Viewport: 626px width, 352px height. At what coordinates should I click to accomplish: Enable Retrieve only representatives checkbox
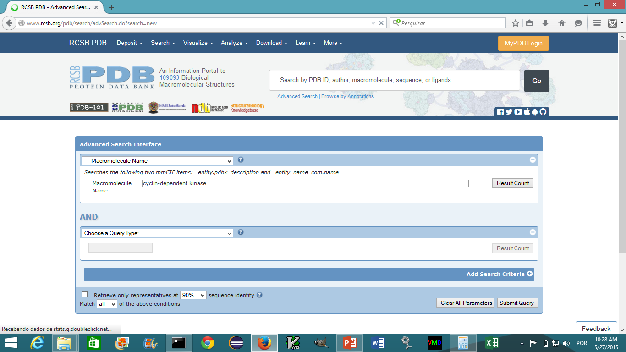[84, 294]
